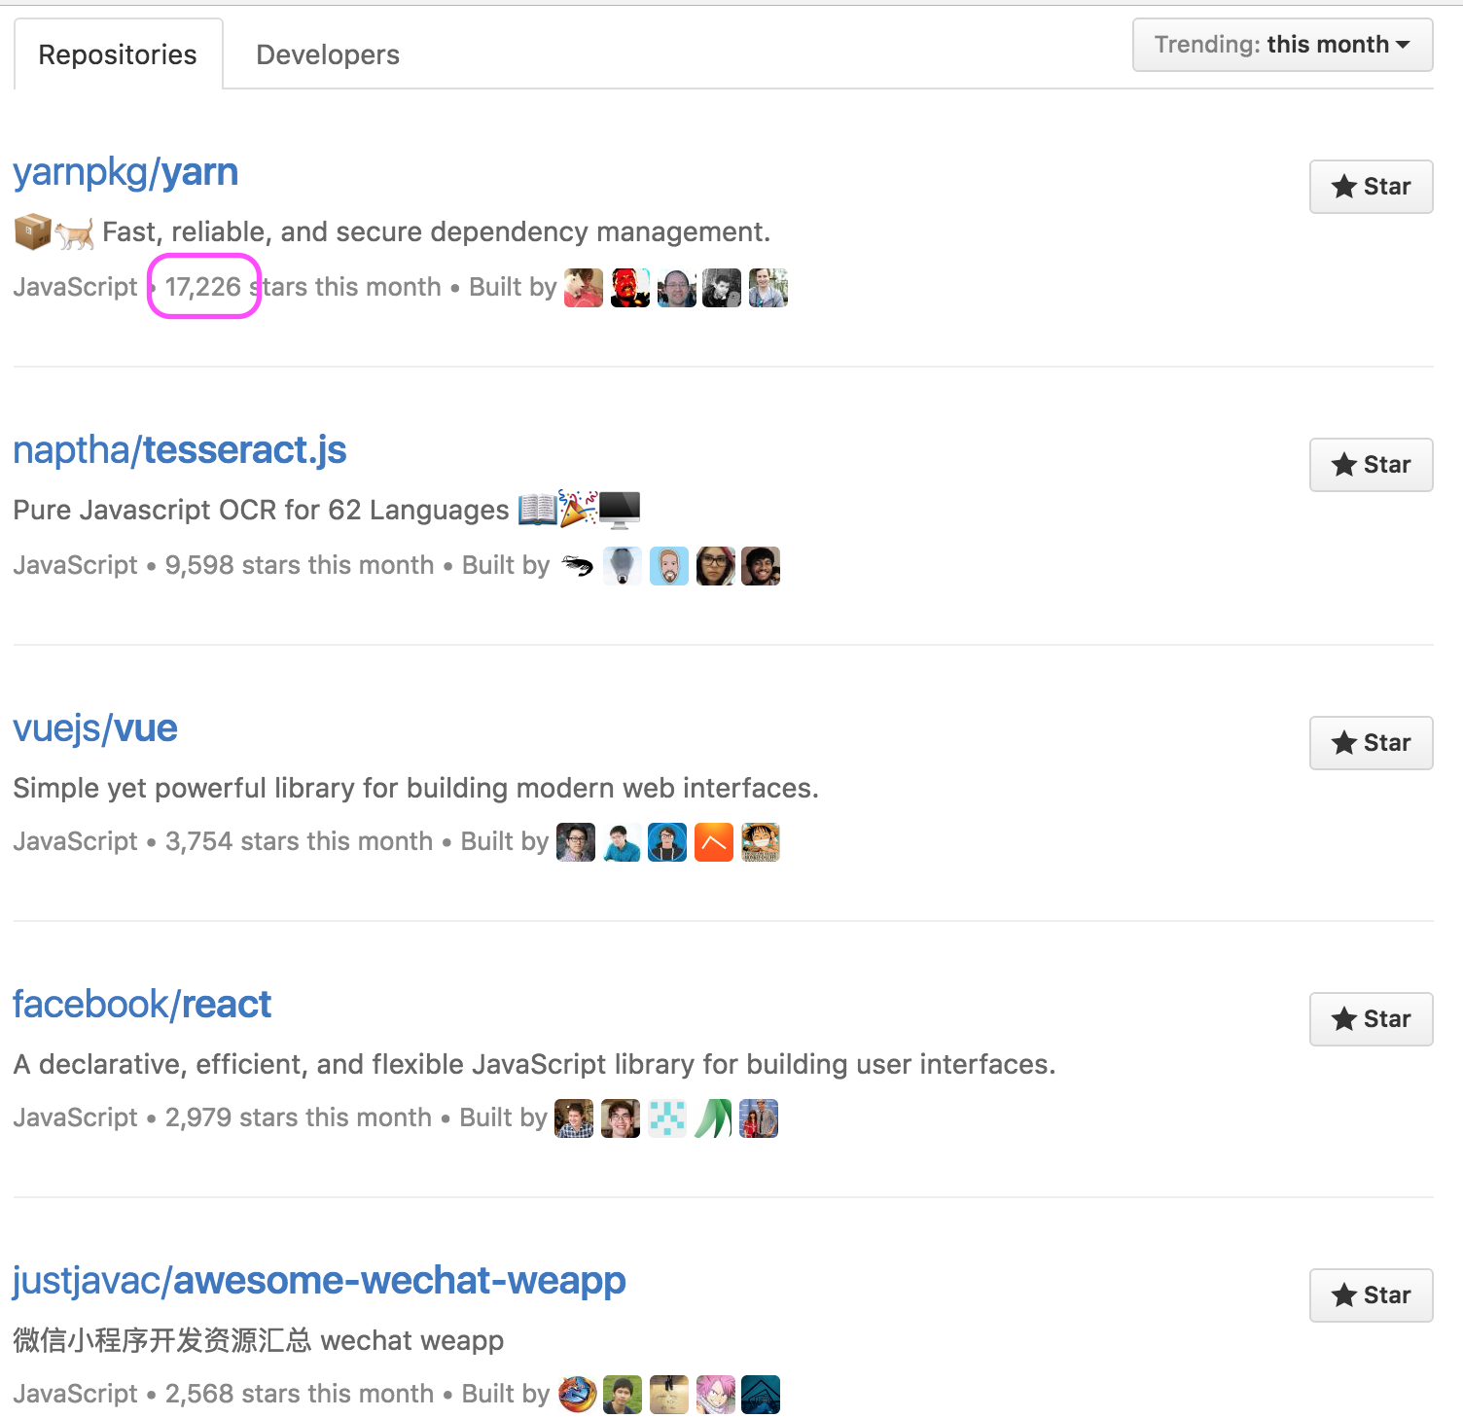The image size is (1463, 1418).
Task: Click the react description starting "A declarative, efficient"
Action: [534, 1064]
